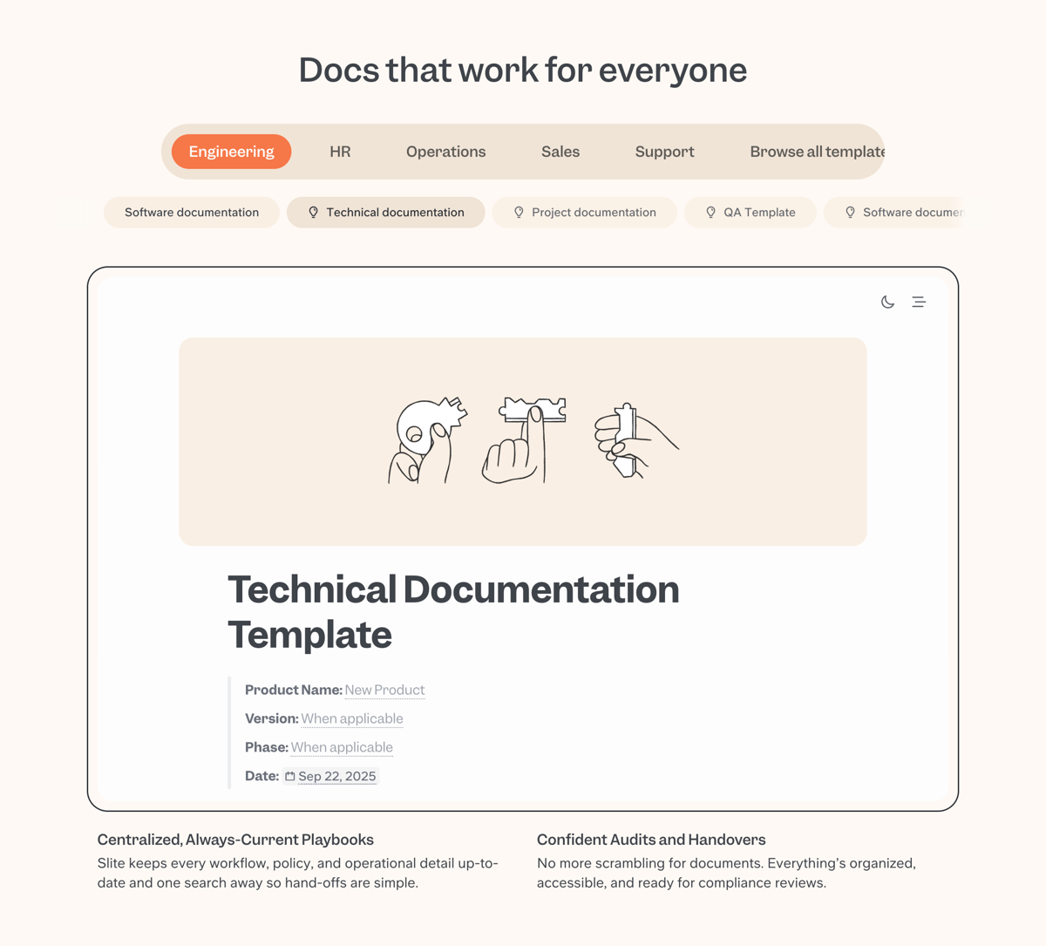
Task: Open the table of contents icon
Action: tap(919, 302)
